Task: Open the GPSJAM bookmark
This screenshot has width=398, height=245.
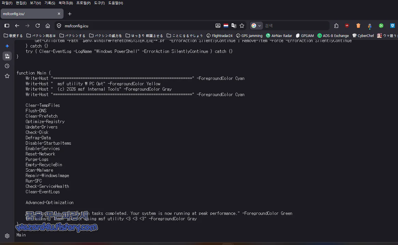Action: click(x=305, y=36)
